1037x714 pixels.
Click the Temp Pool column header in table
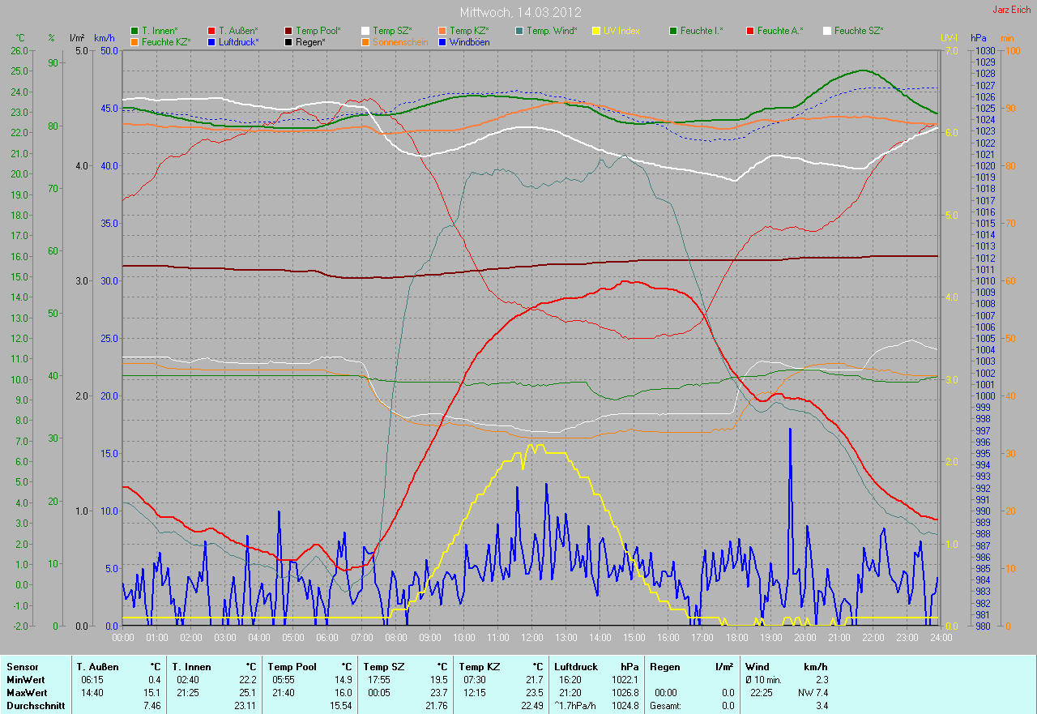[x=292, y=666]
